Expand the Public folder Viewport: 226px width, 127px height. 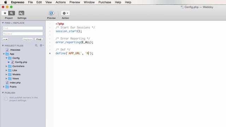tap(4, 87)
